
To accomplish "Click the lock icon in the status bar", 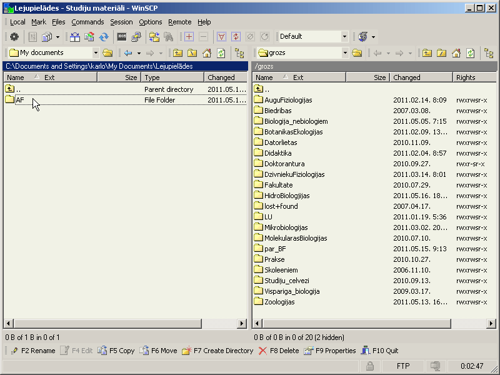I will coord(370,366).
